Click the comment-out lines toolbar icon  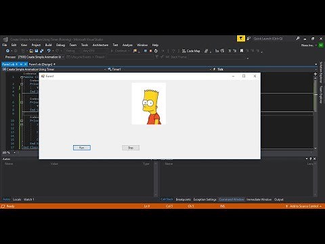(230, 51)
